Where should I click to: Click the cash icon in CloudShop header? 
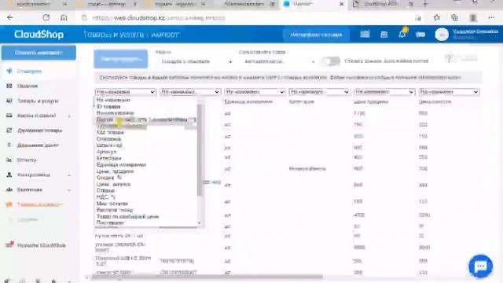[420, 35]
